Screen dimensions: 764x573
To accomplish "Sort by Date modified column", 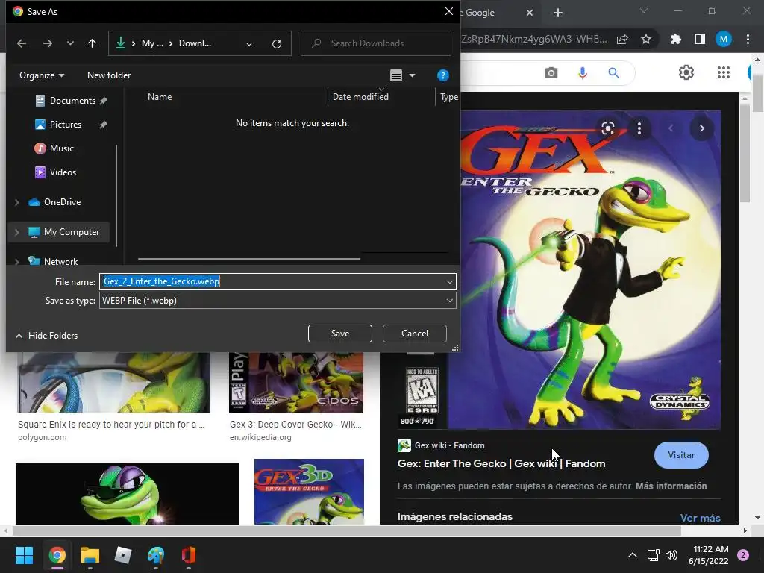I will coord(360,97).
